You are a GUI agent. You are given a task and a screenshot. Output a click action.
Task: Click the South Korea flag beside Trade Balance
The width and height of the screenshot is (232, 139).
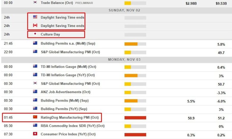pyautogui.click(x=35, y=3)
